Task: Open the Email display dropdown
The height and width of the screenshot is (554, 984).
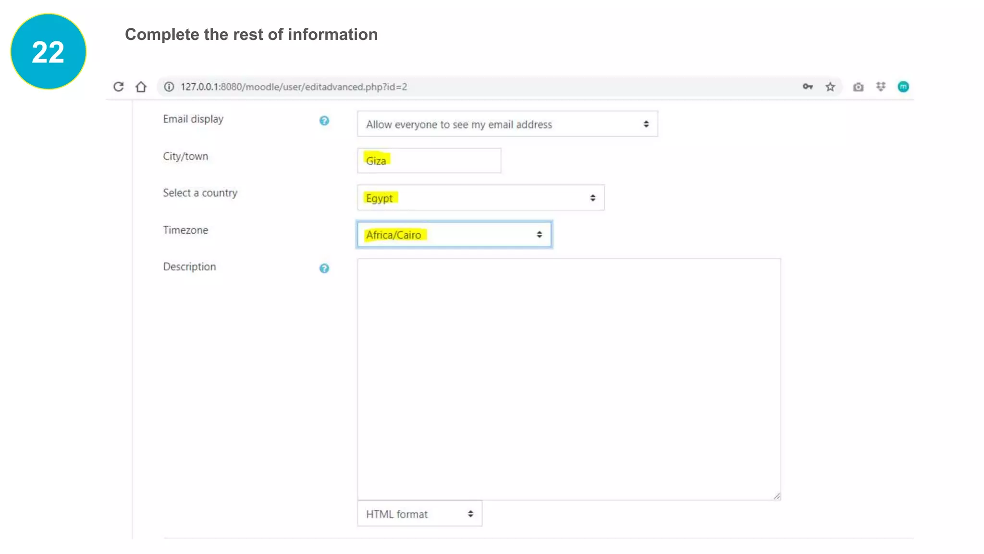Action: pos(507,124)
